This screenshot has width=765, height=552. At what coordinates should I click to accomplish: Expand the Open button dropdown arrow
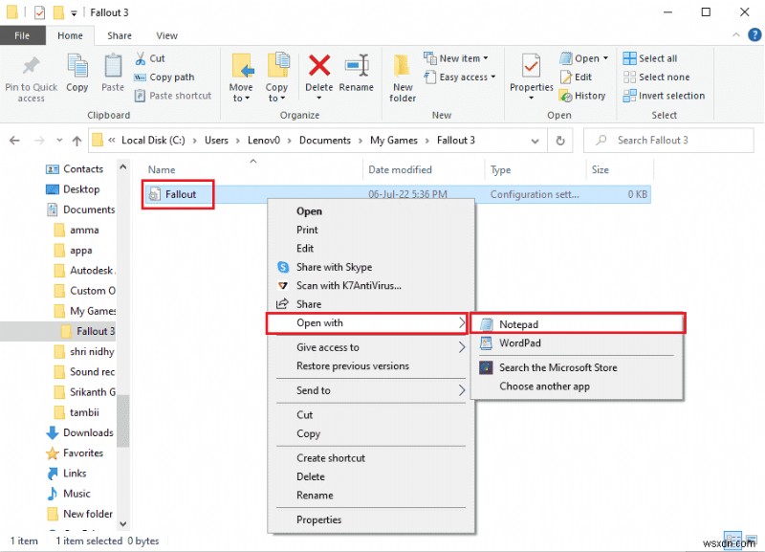tap(605, 58)
